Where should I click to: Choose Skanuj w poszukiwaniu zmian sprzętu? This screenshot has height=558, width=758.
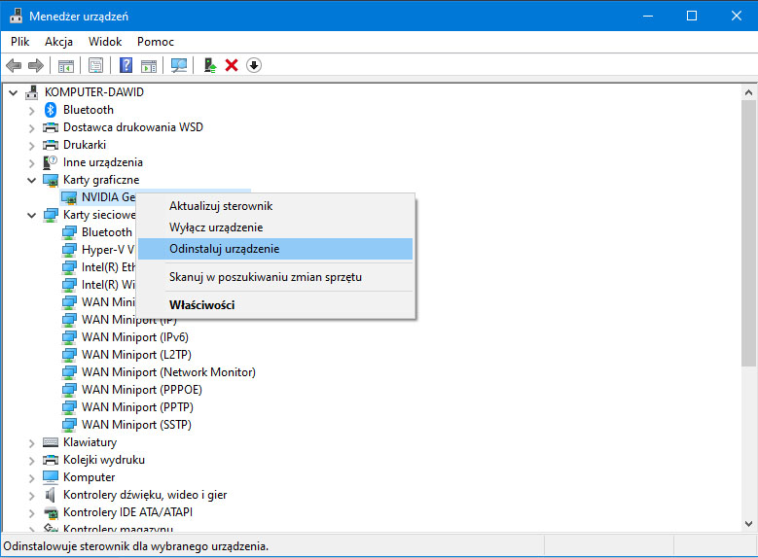(275, 277)
